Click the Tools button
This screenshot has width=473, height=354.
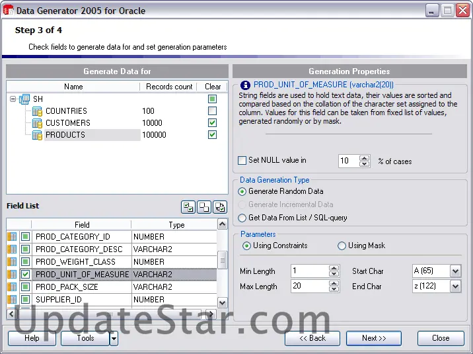coord(85,338)
